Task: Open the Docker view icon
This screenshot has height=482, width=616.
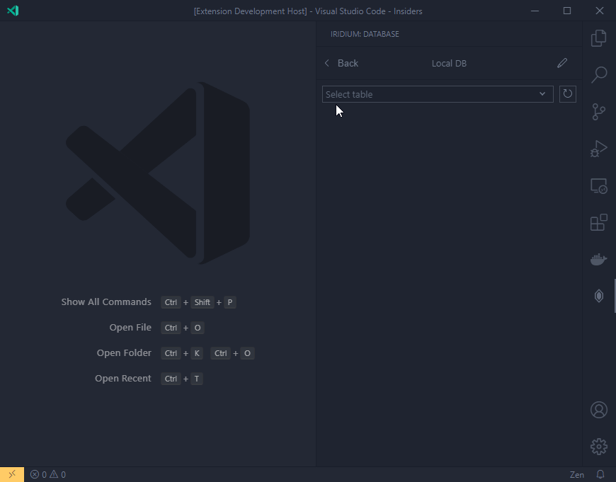Action: [x=599, y=259]
